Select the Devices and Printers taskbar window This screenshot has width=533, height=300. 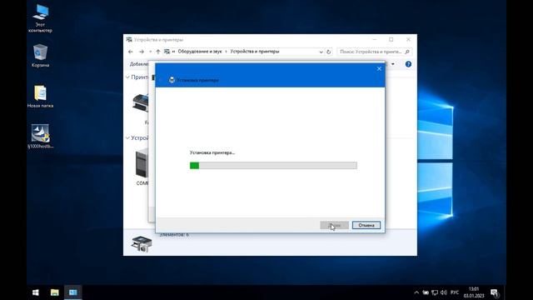pyautogui.click(x=73, y=292)
